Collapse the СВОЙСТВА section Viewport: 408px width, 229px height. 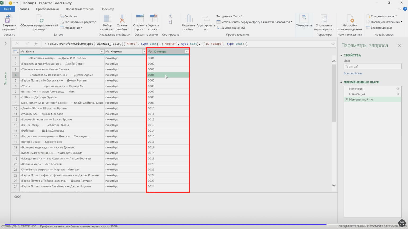click(341, 55)
